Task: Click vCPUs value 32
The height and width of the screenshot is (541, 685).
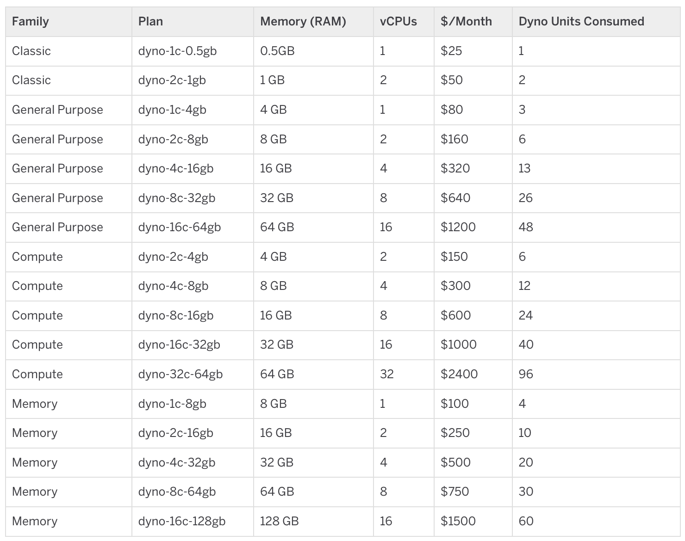Action: [x=387, y=374]
